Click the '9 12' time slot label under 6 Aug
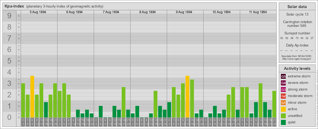 73,122
